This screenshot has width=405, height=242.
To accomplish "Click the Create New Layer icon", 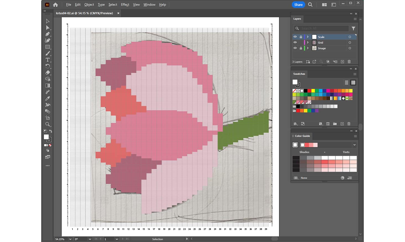I will [342, 62].
